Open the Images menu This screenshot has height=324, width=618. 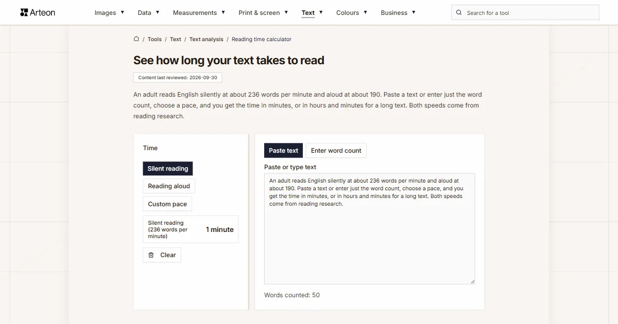coord(105,12)
